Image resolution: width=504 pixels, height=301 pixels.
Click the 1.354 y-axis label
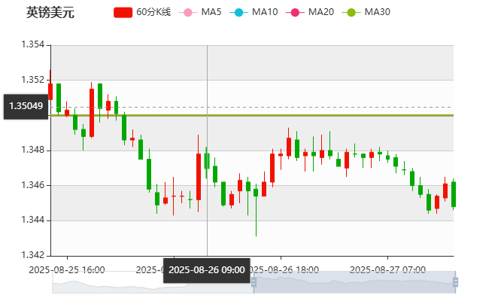click(33, 44)
